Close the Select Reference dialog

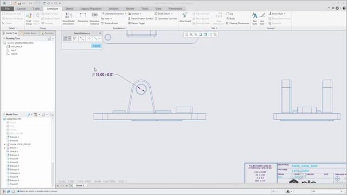[100, 33]
